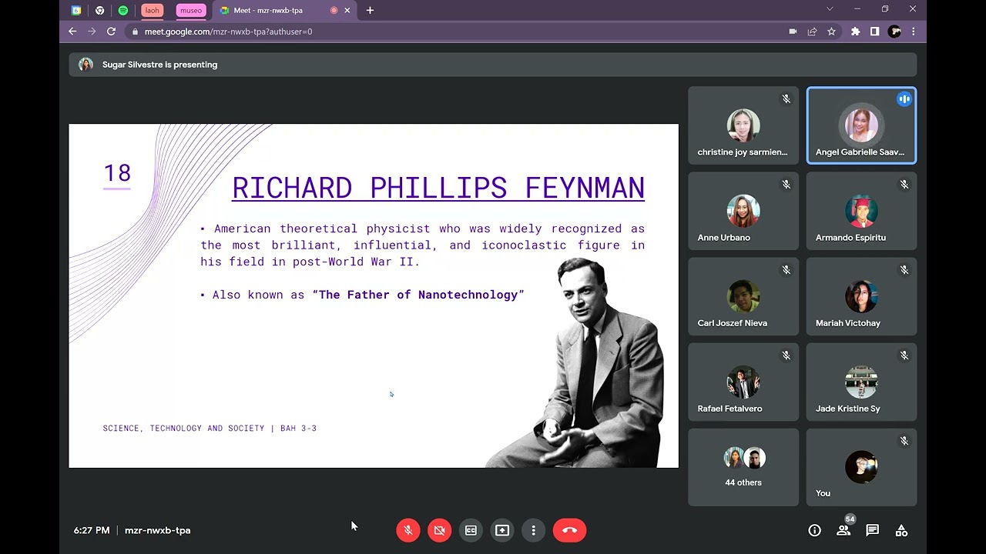The width and height of the screenshot is (986, 554).
Task: Click the presented slide titled Richard Phillips Feynman
Action: tap(374, 295)
